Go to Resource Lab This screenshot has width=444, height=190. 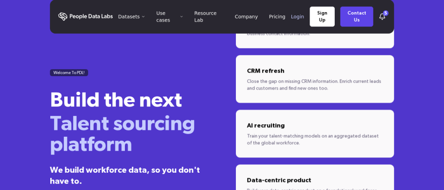click(x=205, y=17)
